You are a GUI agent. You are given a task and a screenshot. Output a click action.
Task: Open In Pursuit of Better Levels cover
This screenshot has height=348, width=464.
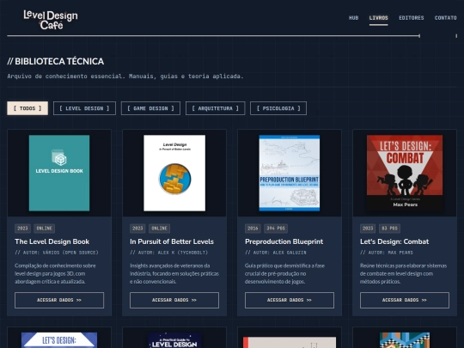[x=174, y=173]
